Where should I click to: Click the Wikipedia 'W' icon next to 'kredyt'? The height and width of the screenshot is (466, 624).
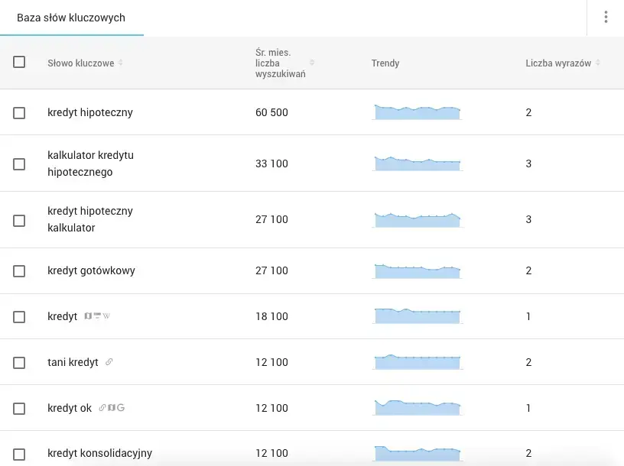pyautogui.click(x=106, y=316)
